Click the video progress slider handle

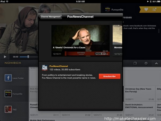tap(28, 57)
